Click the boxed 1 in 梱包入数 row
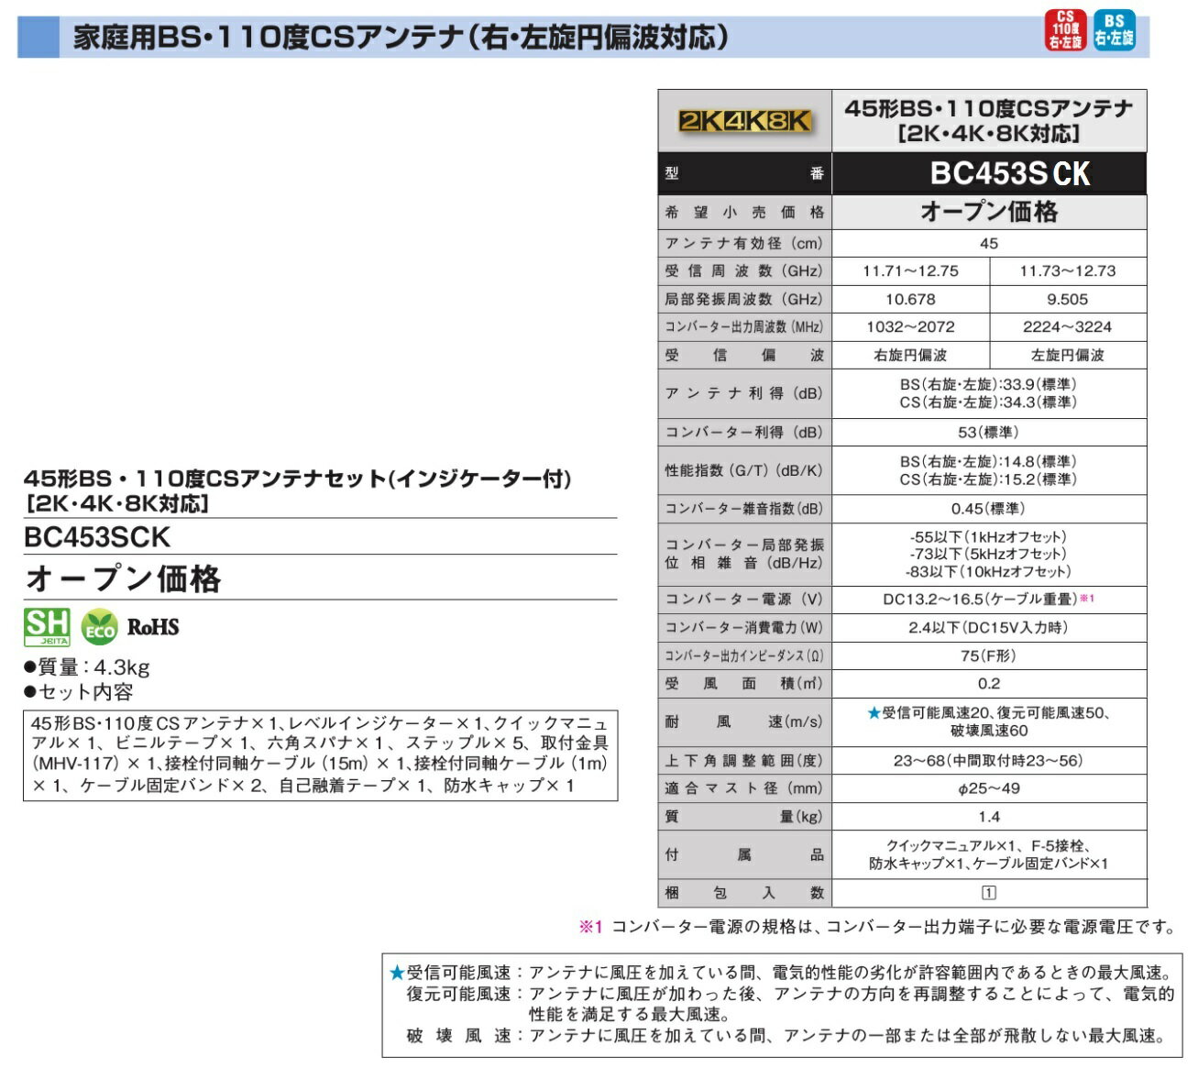 click(988, 893)
